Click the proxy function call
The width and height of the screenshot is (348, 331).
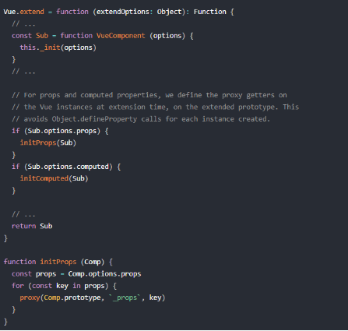click(x=30, y=298)
